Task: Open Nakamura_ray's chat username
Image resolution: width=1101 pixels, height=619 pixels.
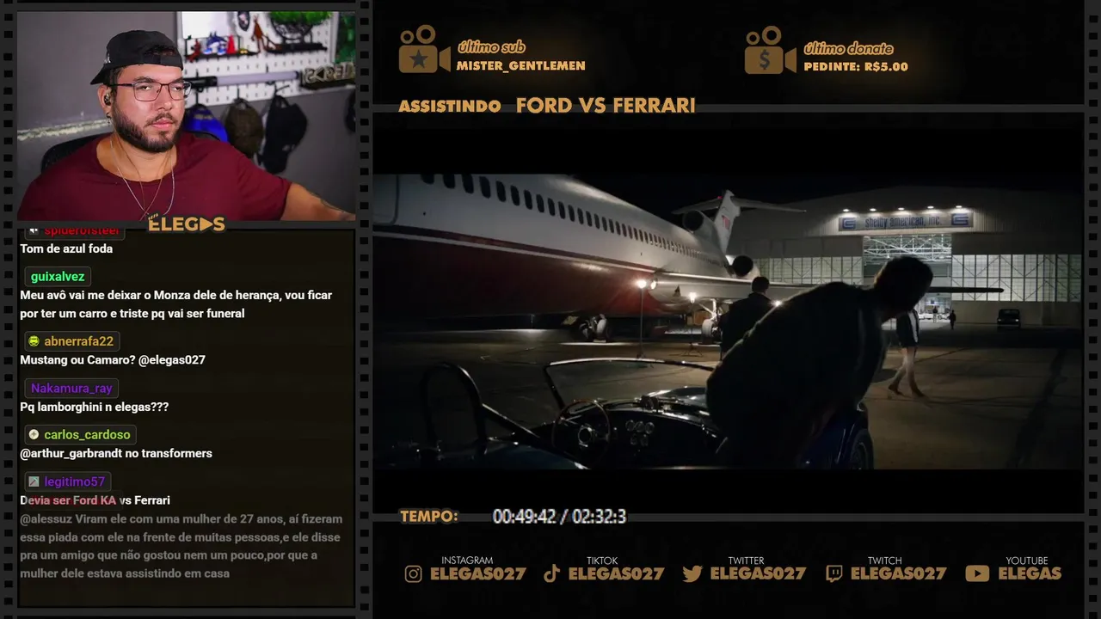Action: [71, 389]
